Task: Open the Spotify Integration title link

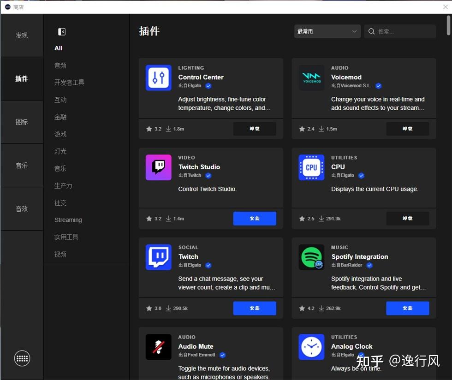Action: [360, 256]
